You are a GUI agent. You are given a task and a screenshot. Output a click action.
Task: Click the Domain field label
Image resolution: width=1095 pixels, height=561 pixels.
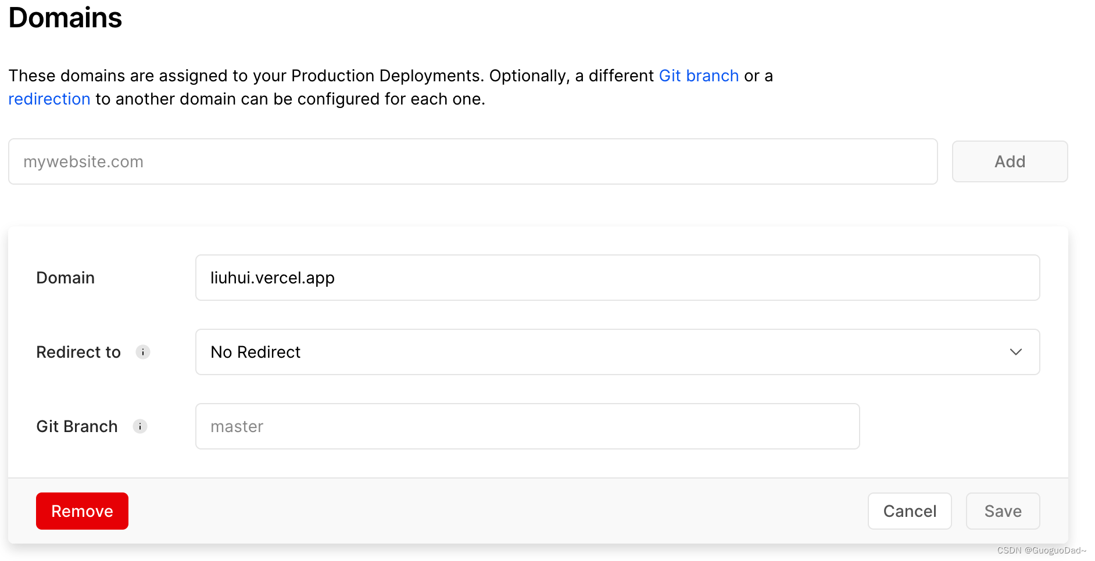click(65, 278)
